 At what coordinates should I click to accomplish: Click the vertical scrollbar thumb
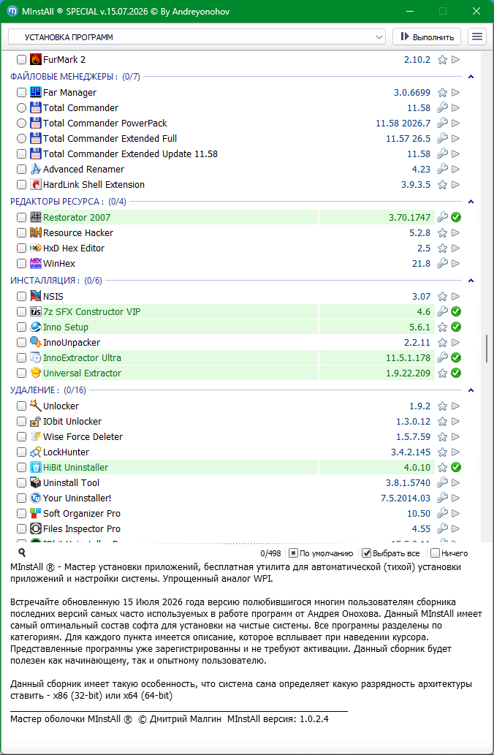[487, 349]
